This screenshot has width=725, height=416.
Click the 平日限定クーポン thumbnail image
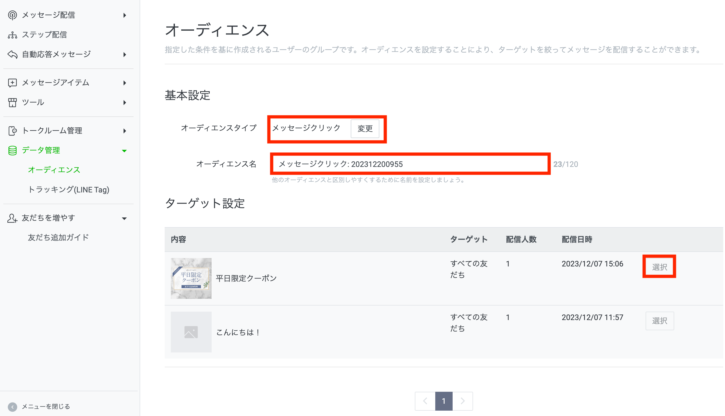pos(191,278)
